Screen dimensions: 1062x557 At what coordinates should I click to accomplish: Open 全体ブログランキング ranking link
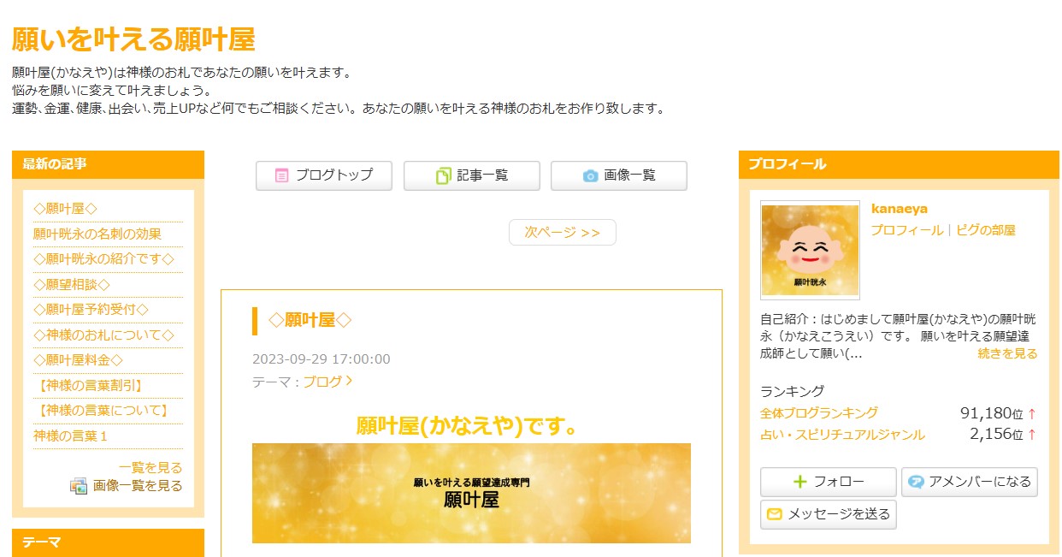(x=818, y=413)
